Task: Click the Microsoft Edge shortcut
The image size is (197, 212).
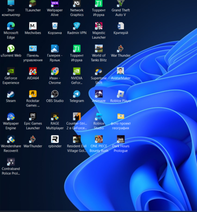Action: pyautogui.click(x=11, y=26)
